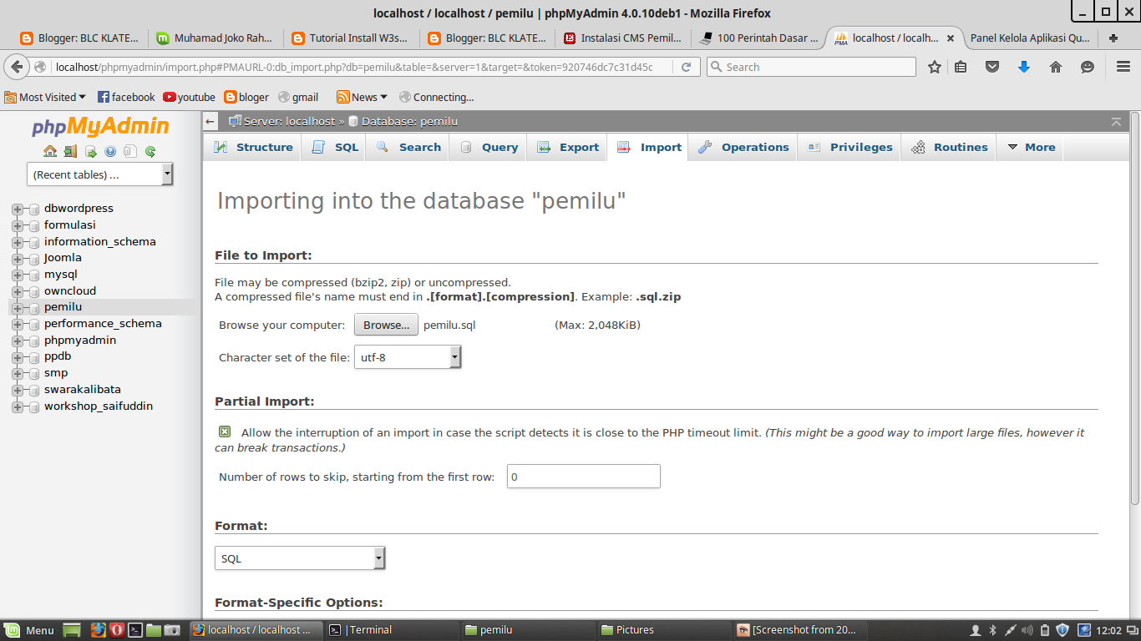Viewport: 1141px width, 641px height.
Task: Open the Routines tab
Action: 950,147
